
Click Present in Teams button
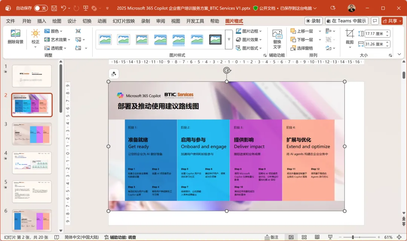(347, 21)
